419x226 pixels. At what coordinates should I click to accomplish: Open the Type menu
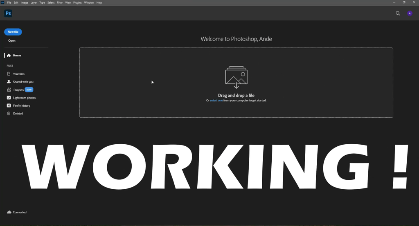[42, 3]
